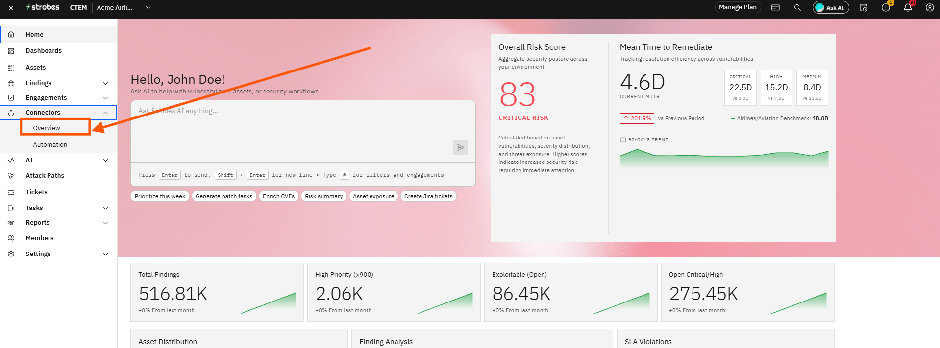Expand the Reports menu chevron
The width and height of the screenshot is (940, 348).
click(105, 223)
